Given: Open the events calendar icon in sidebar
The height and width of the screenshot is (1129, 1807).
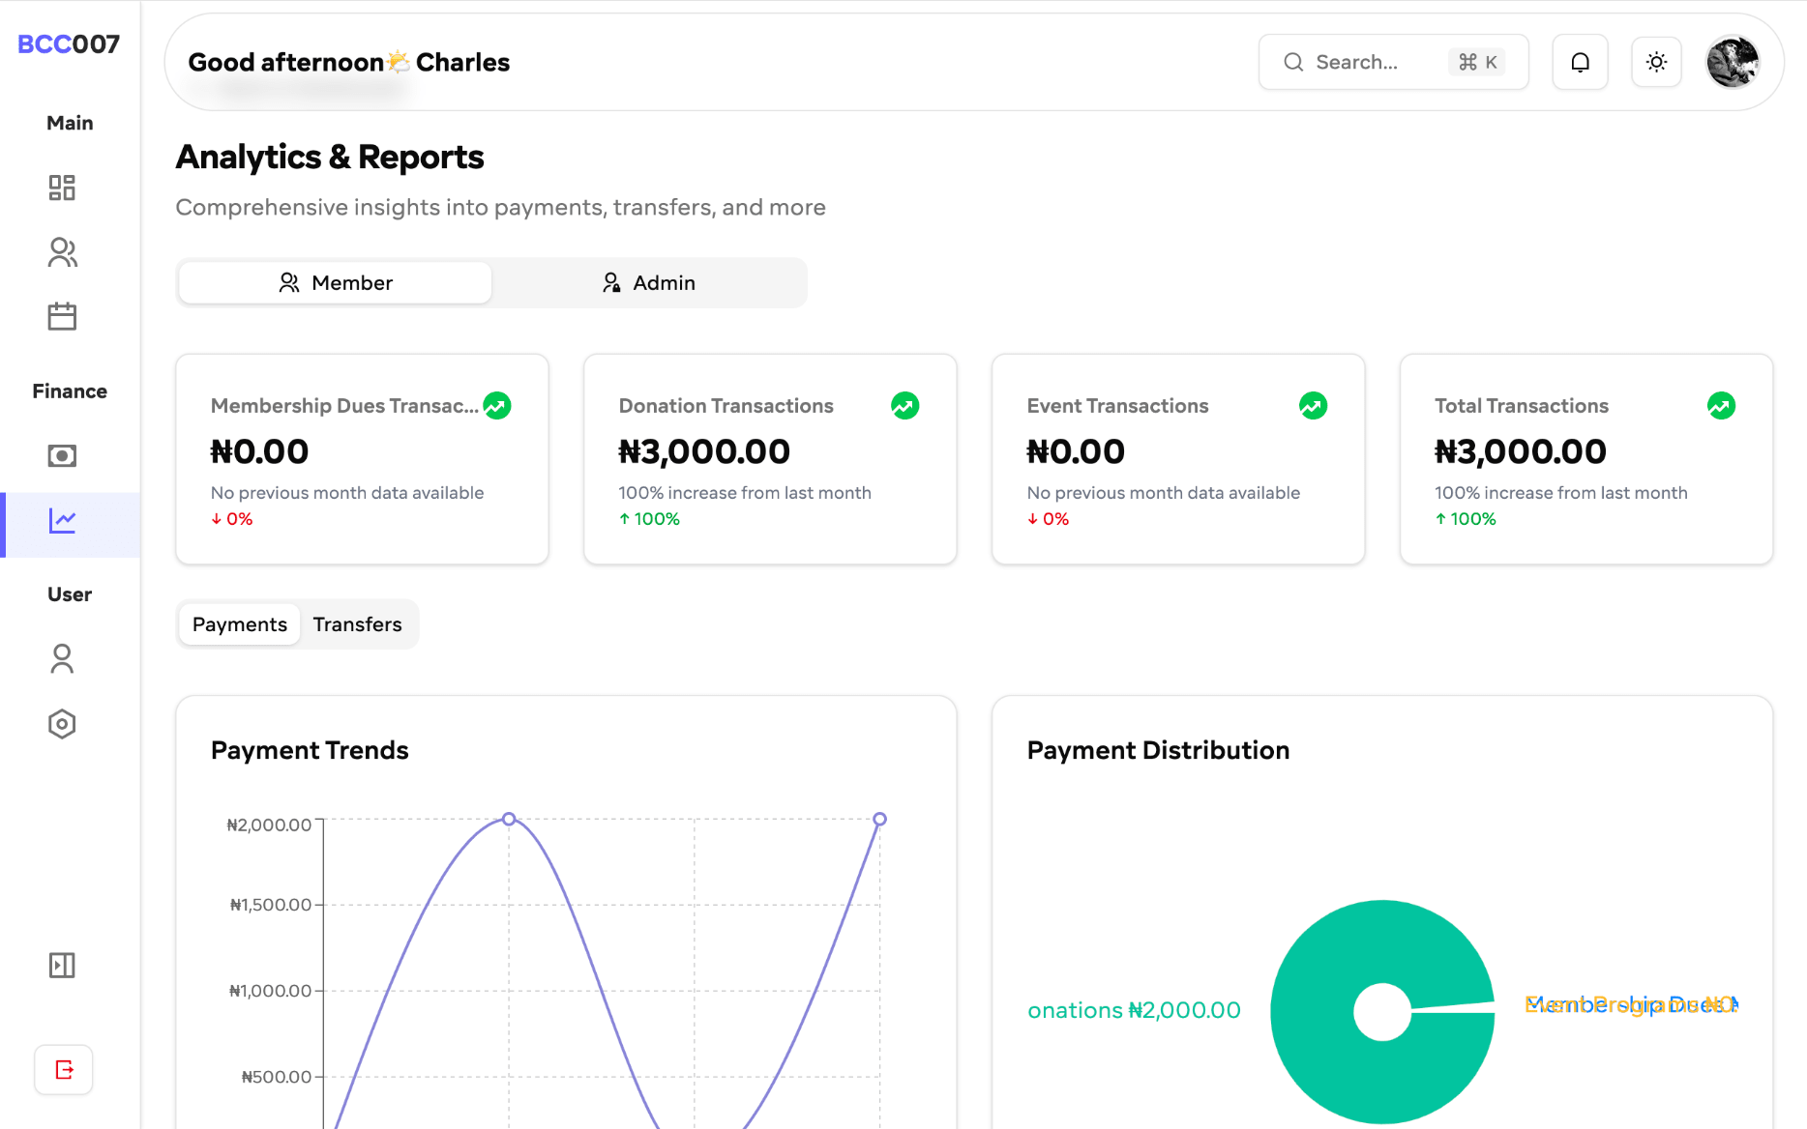Looking at the screenshot, I should click(x=62, y=316).
